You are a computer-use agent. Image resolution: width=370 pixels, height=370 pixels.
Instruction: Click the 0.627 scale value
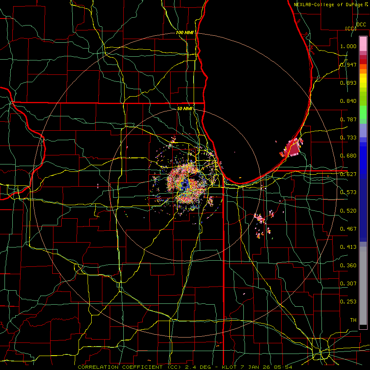point(348,174)
